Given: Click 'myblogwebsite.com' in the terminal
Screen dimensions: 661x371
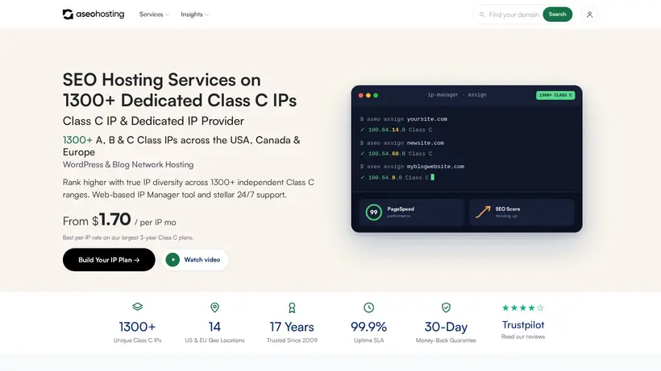Looking at the screenshot, I should click(x=435, y=167).
